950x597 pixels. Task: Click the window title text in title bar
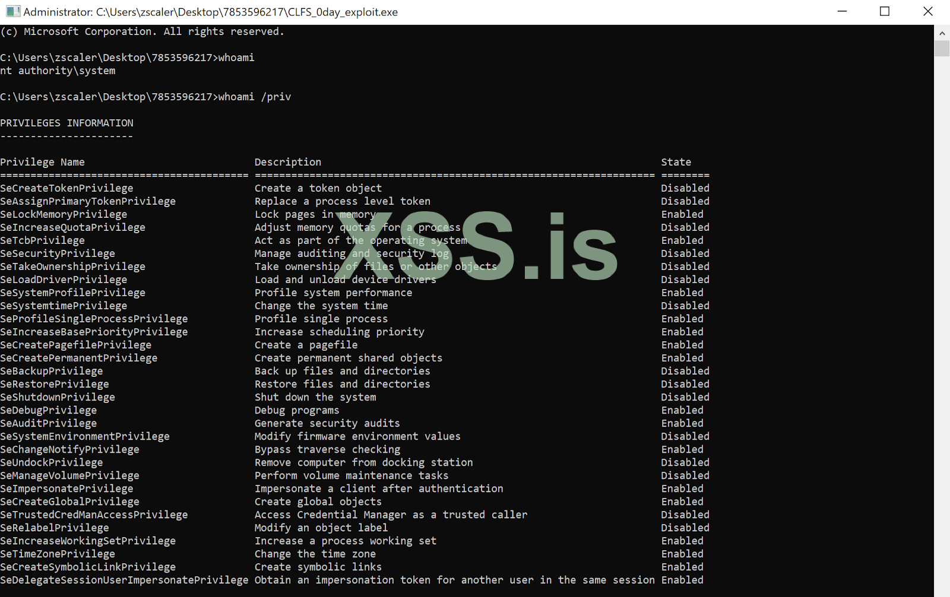click(211, 12)
